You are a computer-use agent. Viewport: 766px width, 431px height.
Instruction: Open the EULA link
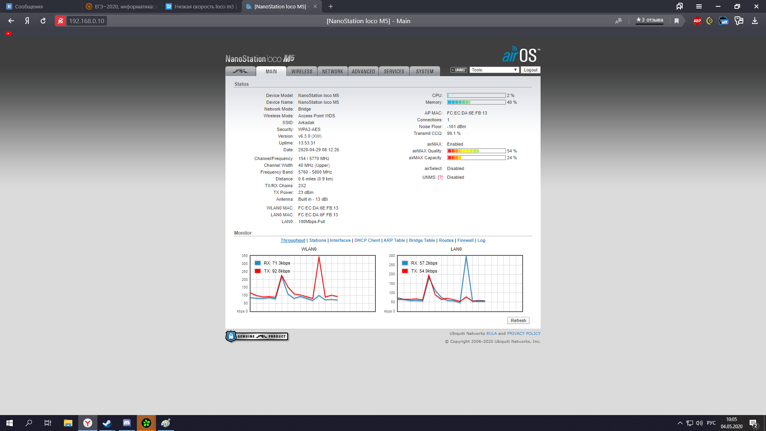tap(492, 334)
